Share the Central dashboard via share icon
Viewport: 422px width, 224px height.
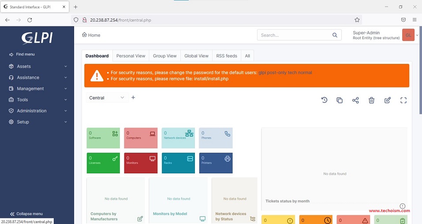(x=355, y=100)
